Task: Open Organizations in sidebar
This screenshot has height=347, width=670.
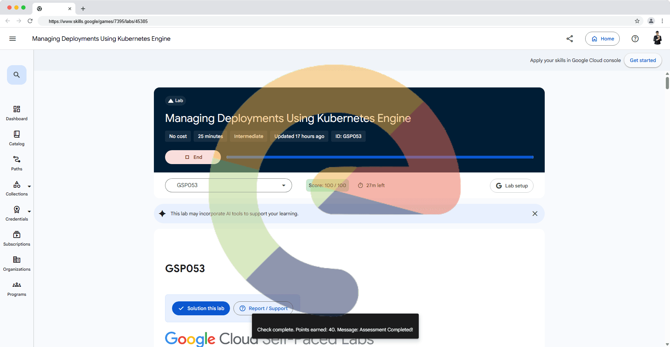Action: tap(17, 264)
